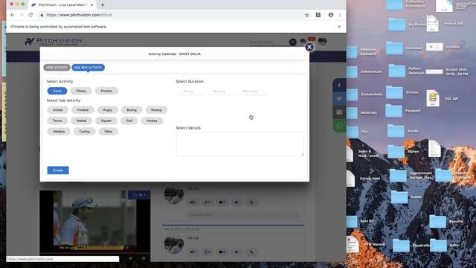The width and height of the screenshot is (476, 268).
Task: Pick the Squash sub activity
Action: [x=106, y=121]
